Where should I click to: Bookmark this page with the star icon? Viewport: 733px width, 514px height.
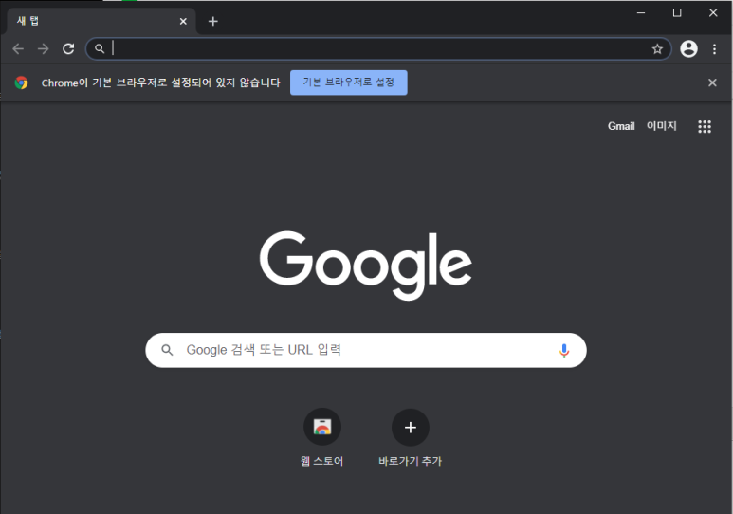click(657, 48)
